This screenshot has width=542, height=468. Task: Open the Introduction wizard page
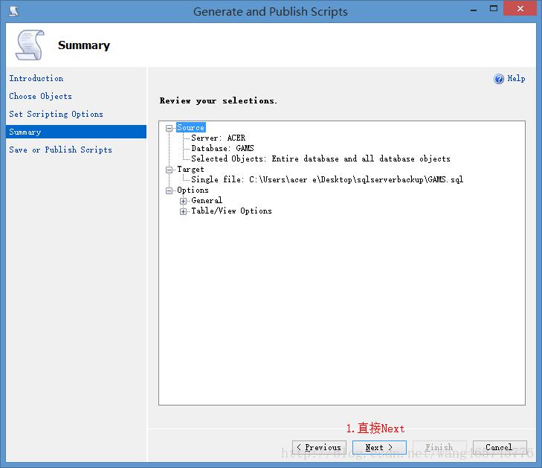pyautogui.click(x=36, y=78)
